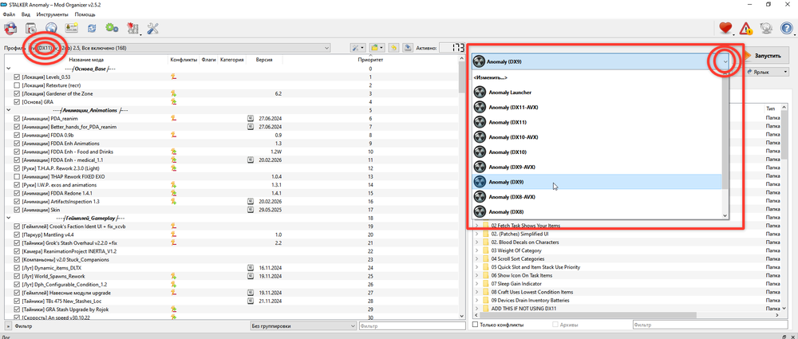
Task: Expand the filter panel » button
Action: (x=9, y=325)
